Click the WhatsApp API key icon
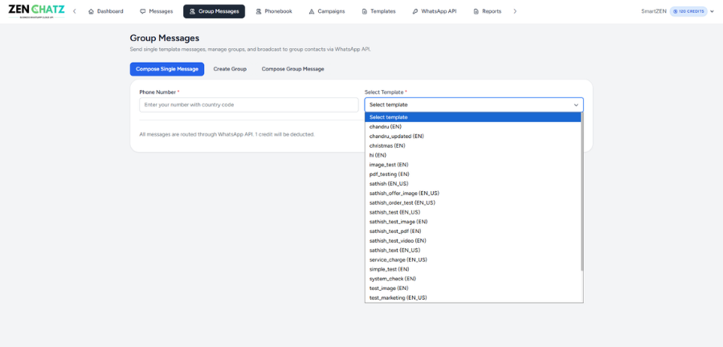 click(x=415, y=11)
